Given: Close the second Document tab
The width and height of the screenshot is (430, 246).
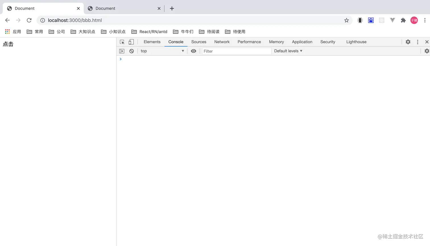Looking at the screenshot, I should pos(159,8).
